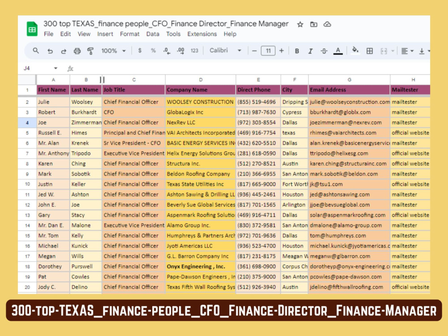
Task: Select the 'Zimmerman' last name cell
Action: (x=86, y=123)
